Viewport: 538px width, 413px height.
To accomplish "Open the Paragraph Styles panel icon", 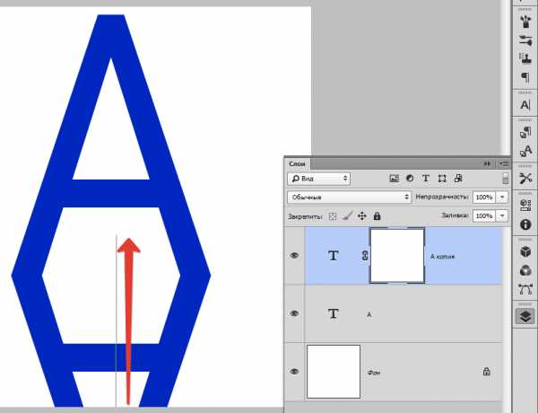I will pos(525,132).
